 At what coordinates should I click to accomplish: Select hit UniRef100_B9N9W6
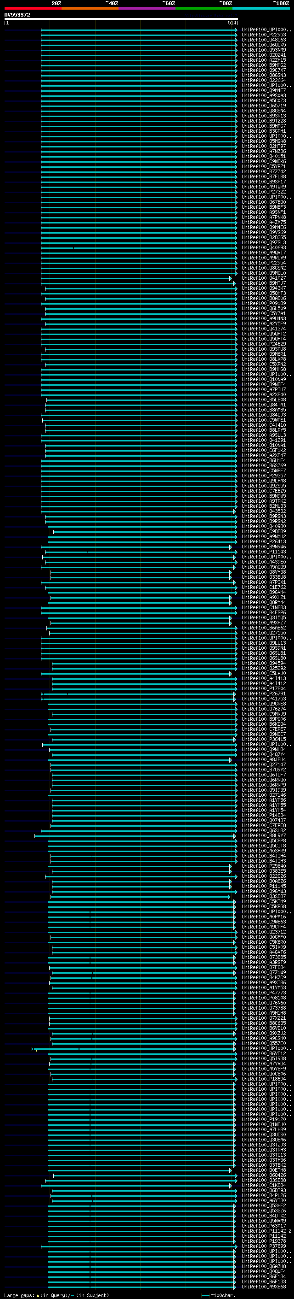[x=264, y=546]
